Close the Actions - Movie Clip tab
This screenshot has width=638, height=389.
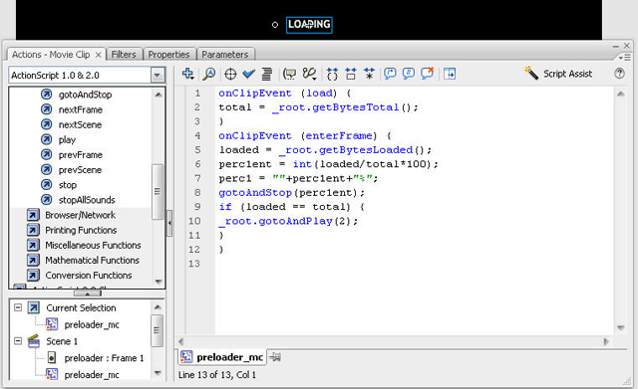(x=98, y=55)
